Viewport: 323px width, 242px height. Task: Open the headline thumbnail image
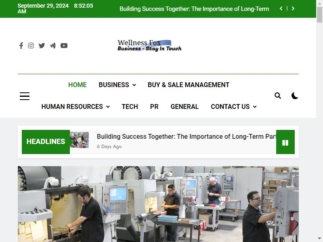click(79, 140)
